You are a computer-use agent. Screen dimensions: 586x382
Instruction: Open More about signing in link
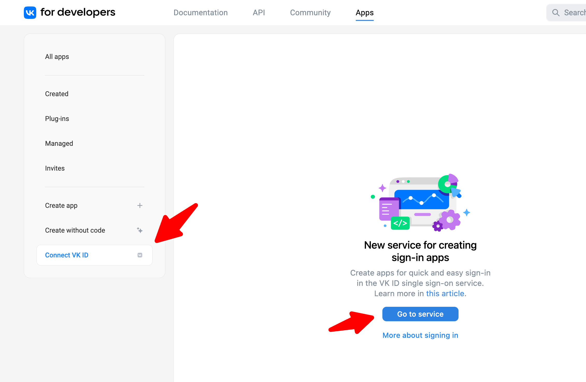(x=420, y=335)
